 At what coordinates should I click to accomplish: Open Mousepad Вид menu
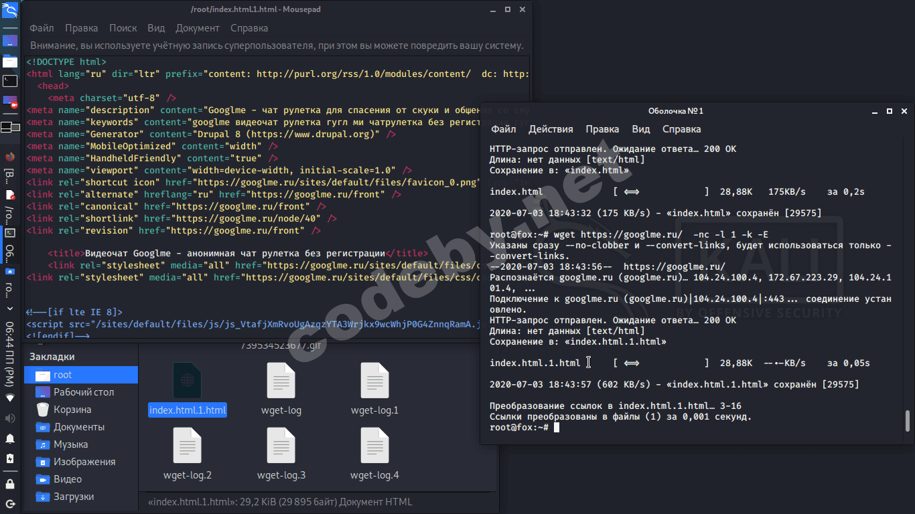[156, 28]
